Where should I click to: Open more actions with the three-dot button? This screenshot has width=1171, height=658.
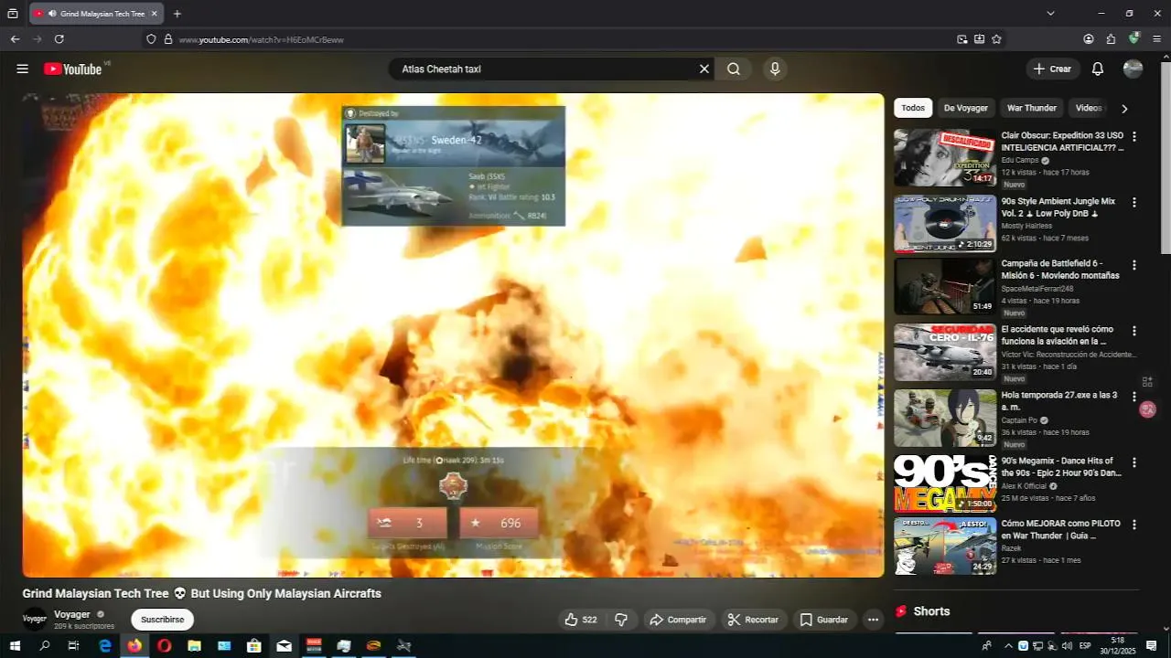tap(873, 620)
